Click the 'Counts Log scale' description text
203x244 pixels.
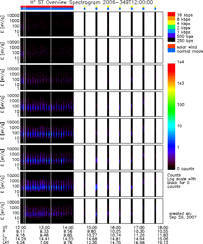pos(182,181)
